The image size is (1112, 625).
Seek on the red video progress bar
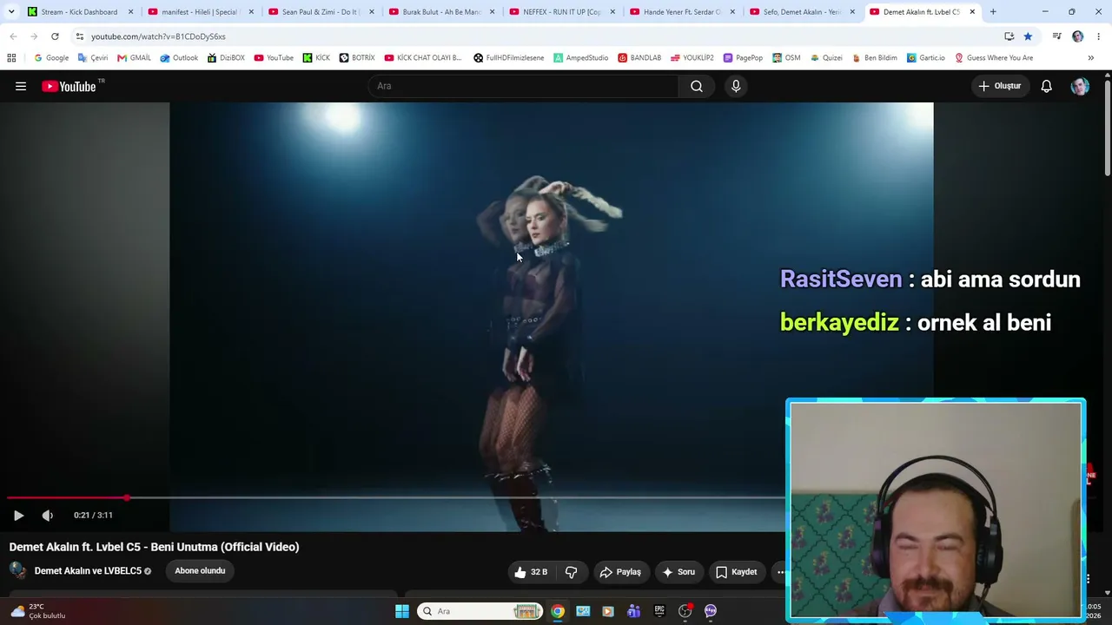395,498
